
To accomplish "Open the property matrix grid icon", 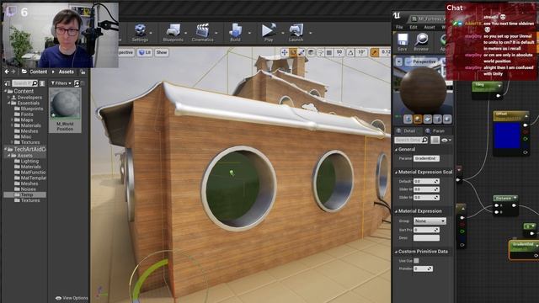I will [x=435, y=140].
